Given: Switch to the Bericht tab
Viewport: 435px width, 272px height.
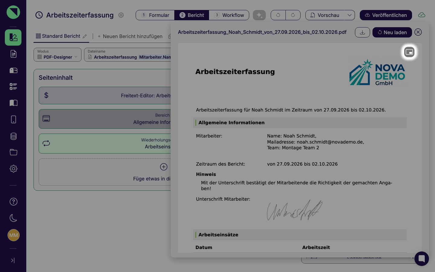Looking at the screenshot, I should (192, 15).
